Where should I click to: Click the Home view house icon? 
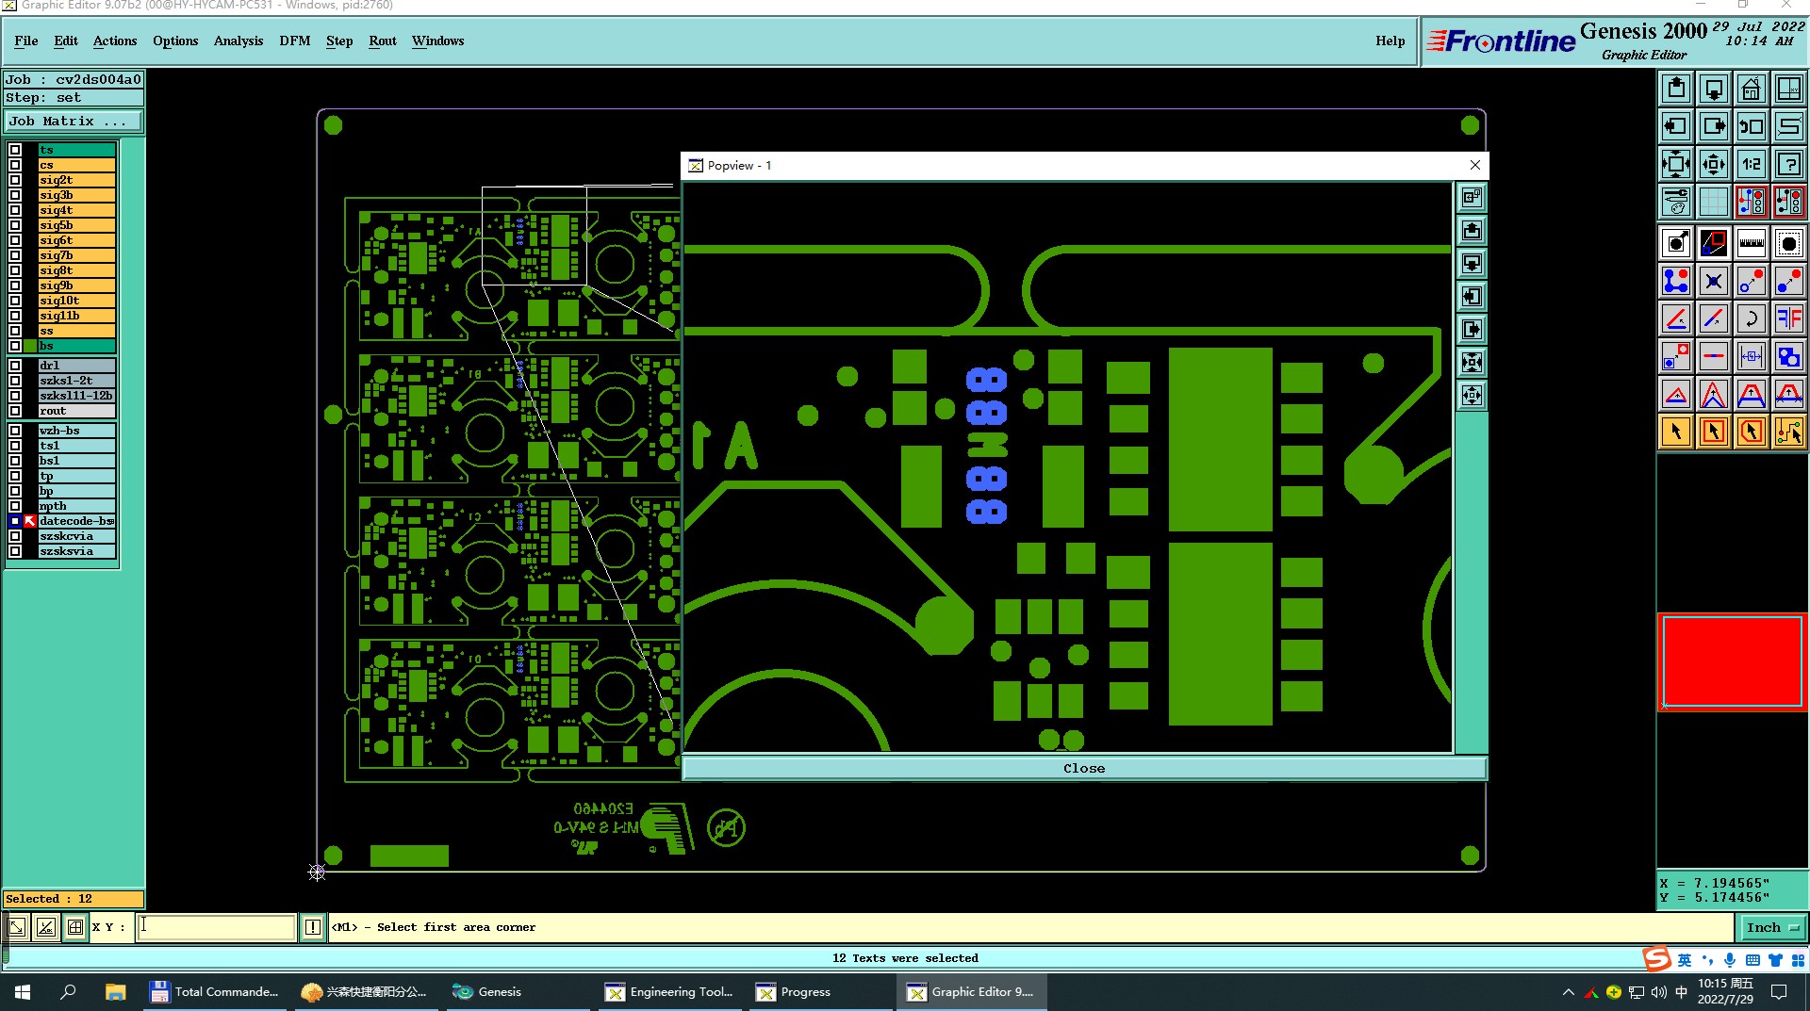click(x=1752, y=90)
